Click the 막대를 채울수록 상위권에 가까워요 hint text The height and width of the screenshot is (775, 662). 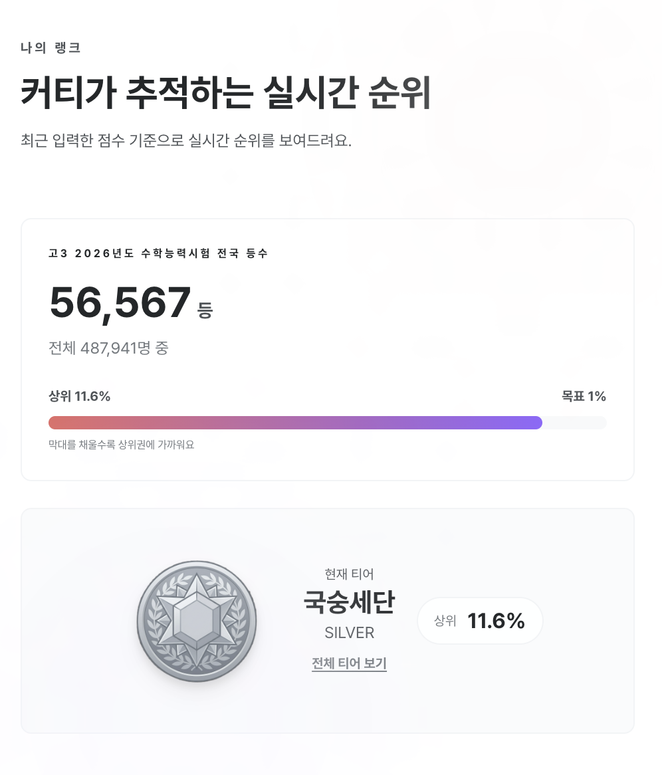120,445
